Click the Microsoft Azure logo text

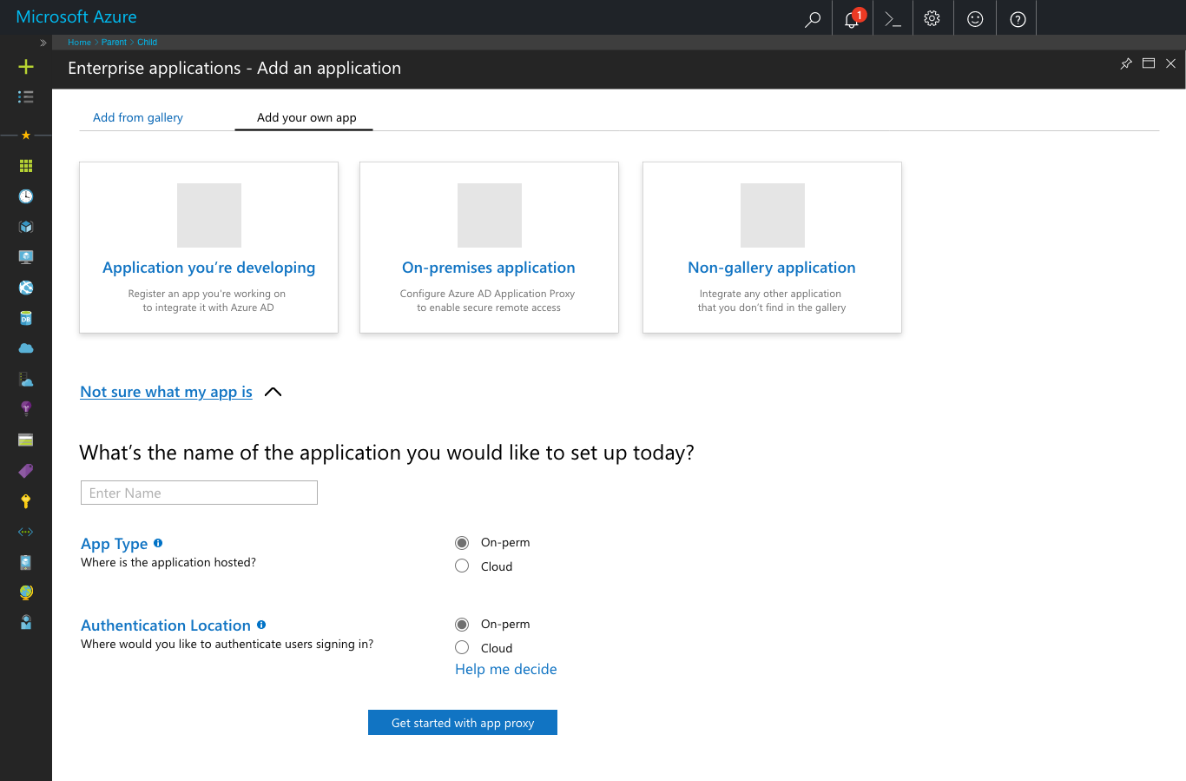pyautogui.click(x=76, y=17)
